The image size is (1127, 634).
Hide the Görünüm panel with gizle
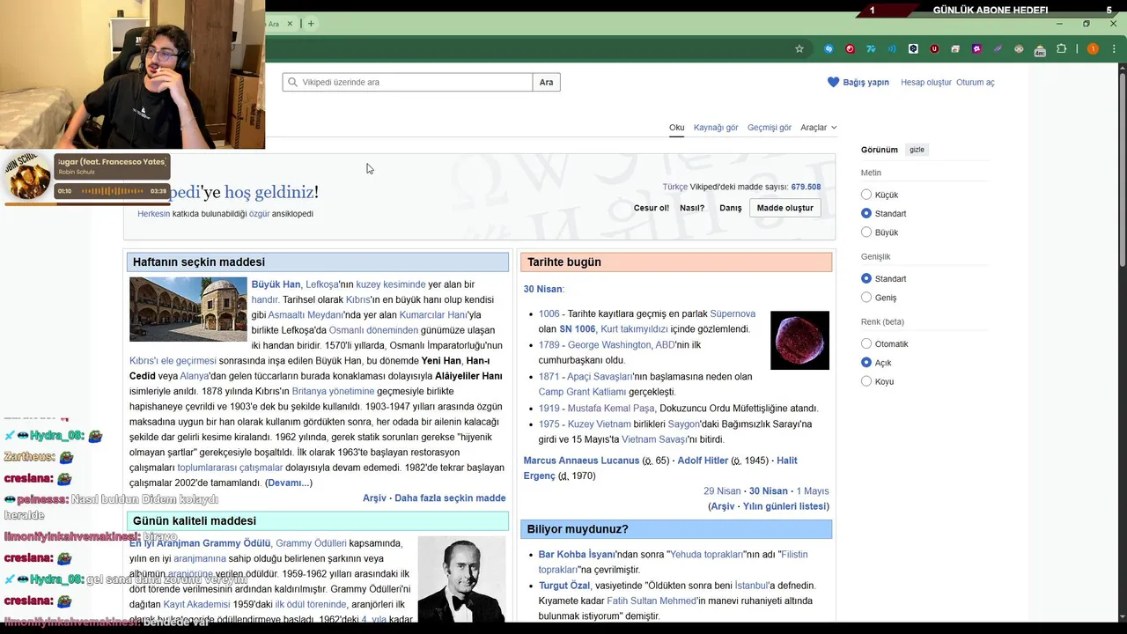917,150
